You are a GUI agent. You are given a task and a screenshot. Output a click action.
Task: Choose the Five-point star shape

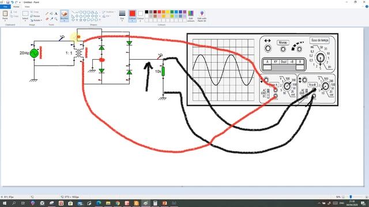pos(81,20)
